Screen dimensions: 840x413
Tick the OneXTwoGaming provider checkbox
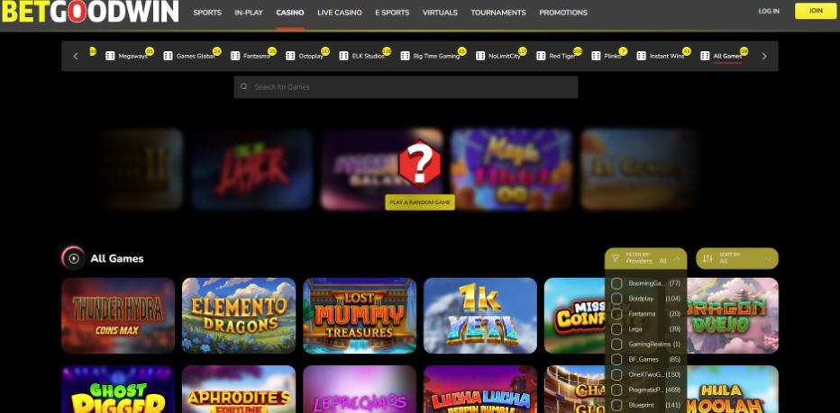[616, 374]
